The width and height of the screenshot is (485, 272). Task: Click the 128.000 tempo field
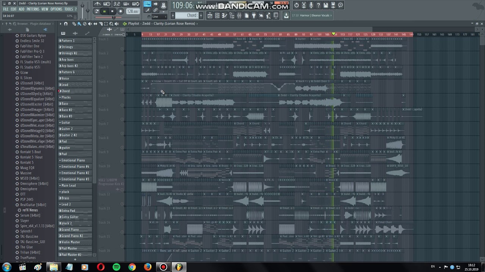click(133, 11)
